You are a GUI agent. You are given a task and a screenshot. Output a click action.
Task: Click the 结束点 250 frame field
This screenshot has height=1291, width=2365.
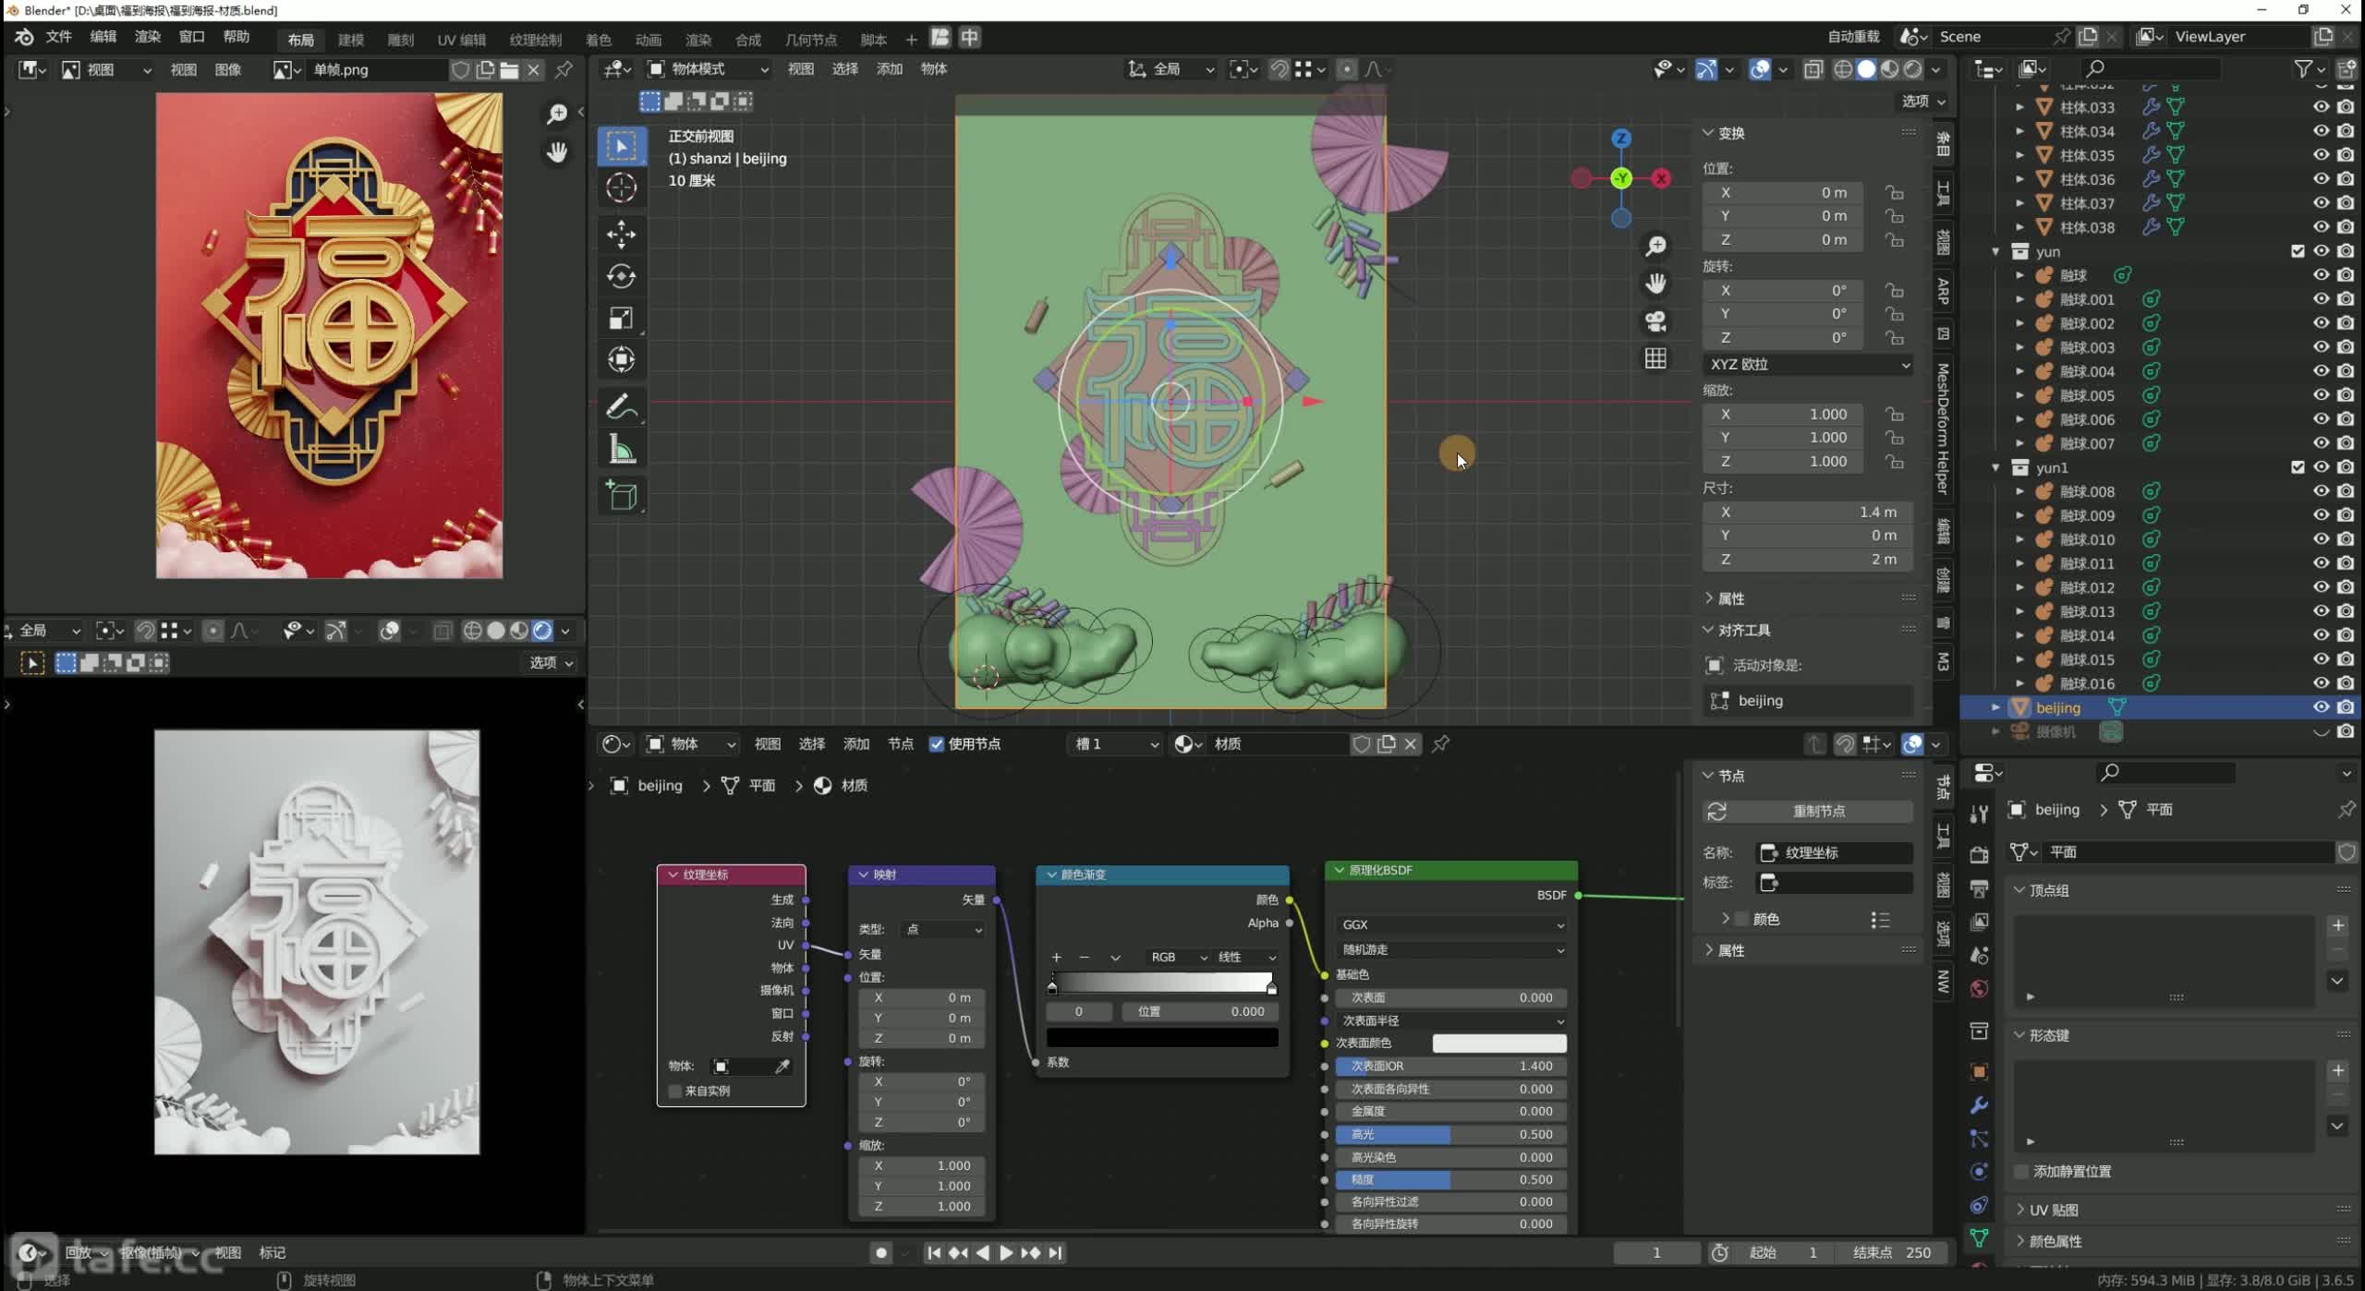tap(1893, 1252)
